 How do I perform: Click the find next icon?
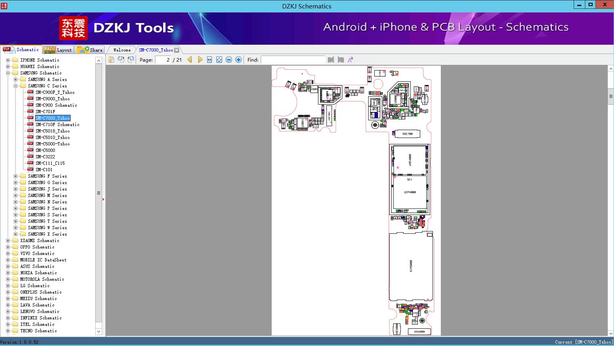tap(341, 60)
